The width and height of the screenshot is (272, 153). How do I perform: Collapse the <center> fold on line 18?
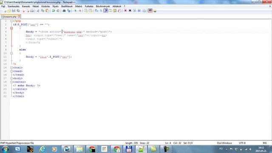coord(11,82)
